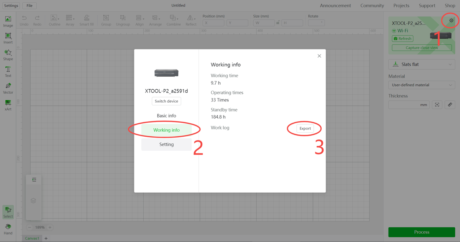Open the User-defined material dropdown

click(x=422, y=85)
